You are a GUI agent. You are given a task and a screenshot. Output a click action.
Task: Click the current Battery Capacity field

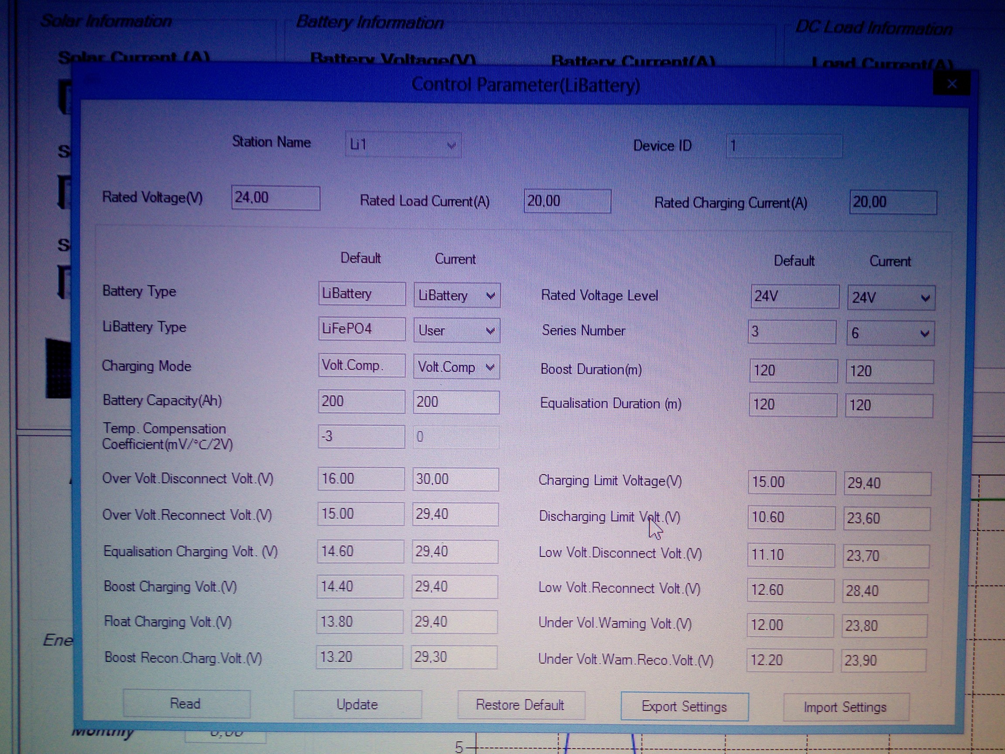(455, 402)
